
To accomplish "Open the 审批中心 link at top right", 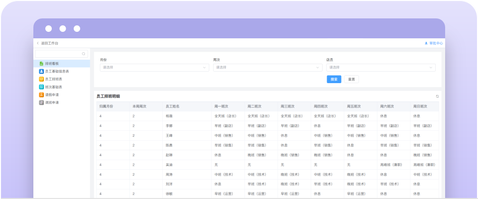I will click(434, 43).
